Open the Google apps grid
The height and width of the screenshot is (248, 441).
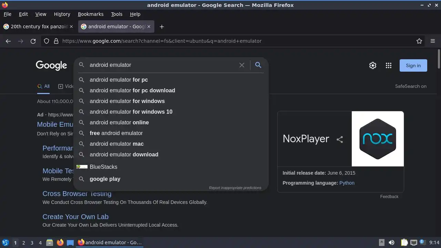pyautogui.click(x=389, y=65)
